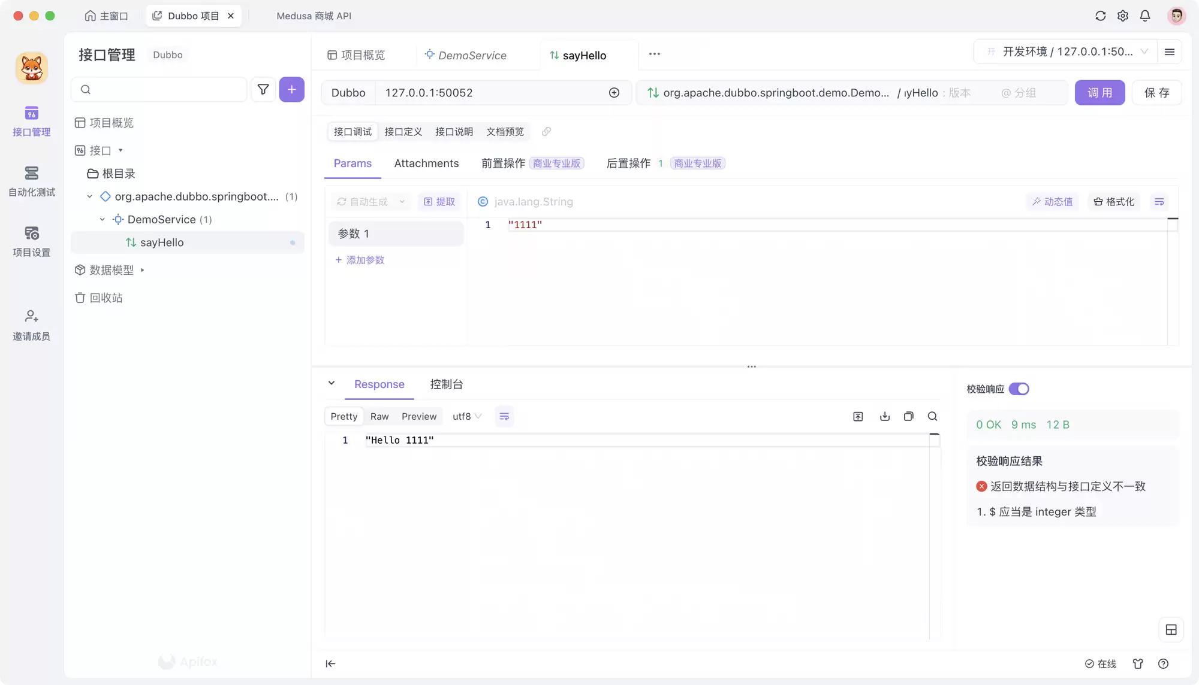Click the sidebar search input field
This screenshot has height=685, width=1199.
pos(159,89)
